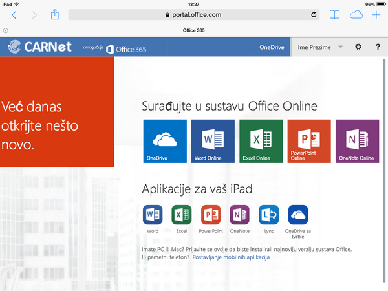Image resolution: width=388 pixels, height=291 pixels.
Task: Open Safari bookmarks book icon
Action: [334, 15]
